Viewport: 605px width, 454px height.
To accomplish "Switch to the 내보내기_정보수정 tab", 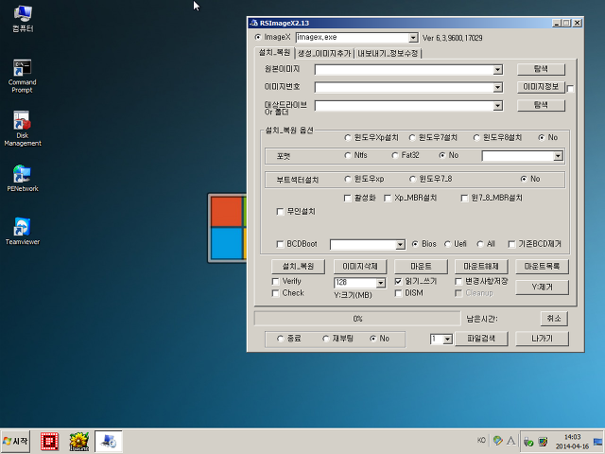I will click(x=388, y=53).
